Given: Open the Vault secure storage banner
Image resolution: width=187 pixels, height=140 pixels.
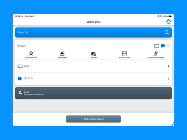Looking at the screenshot, I should (93, 93).
